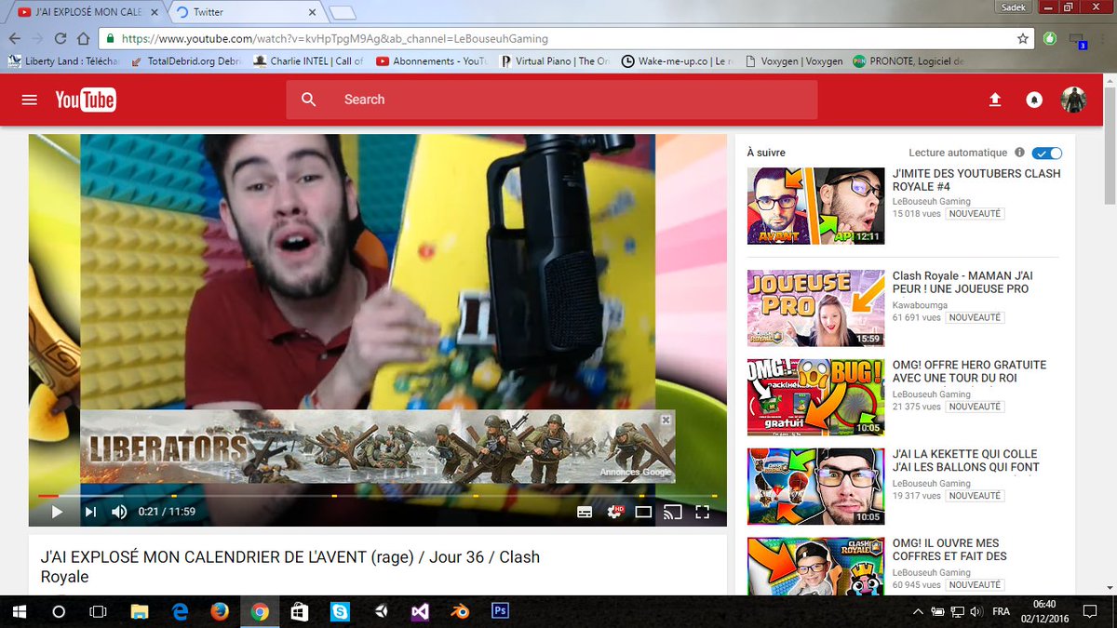Toggle subtitles on the player
Screen dimensions: 1117x628
tap(585, 512)
